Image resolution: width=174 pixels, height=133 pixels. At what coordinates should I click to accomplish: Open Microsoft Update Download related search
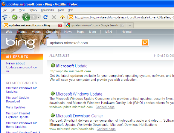click(x=17, y=100)
